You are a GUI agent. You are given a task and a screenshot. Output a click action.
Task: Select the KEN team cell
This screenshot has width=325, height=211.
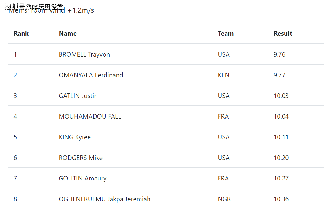(223, 75)
